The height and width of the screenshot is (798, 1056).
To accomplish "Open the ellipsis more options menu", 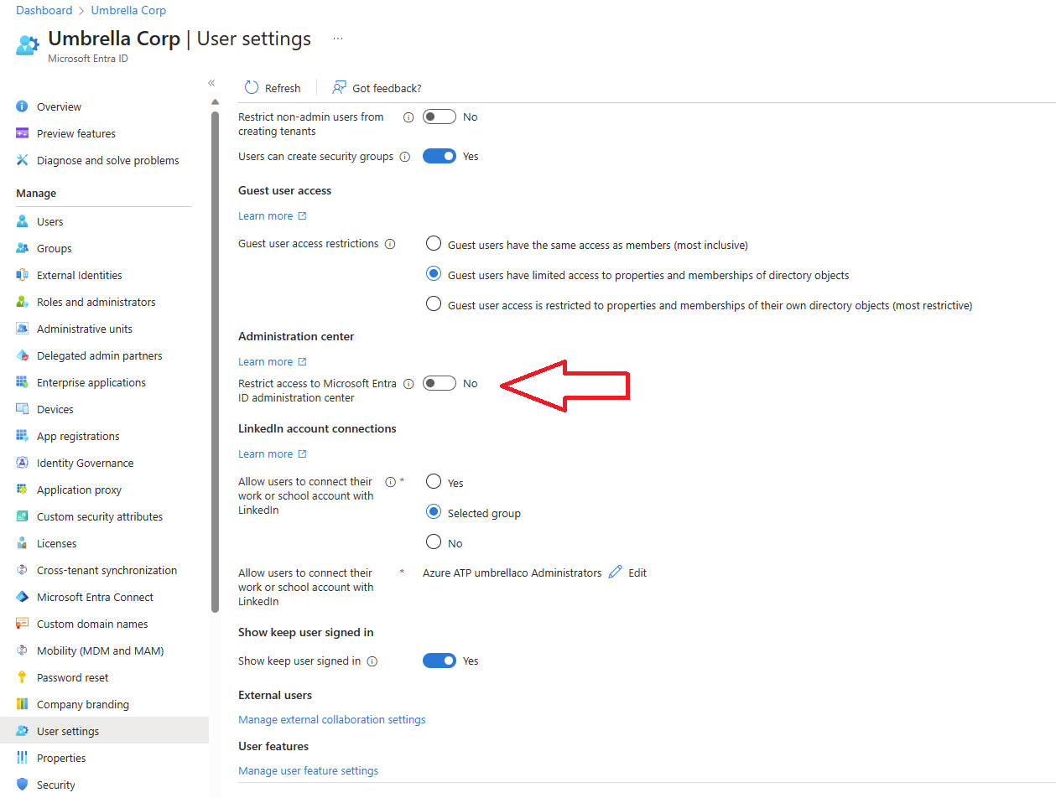I will coord(338,39).
